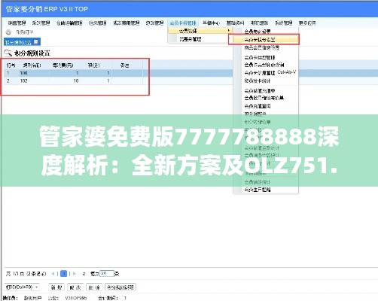Open the 积分规则说明 button
The width and height of the screenshot is (378, 301).
(x=120, y=287)
